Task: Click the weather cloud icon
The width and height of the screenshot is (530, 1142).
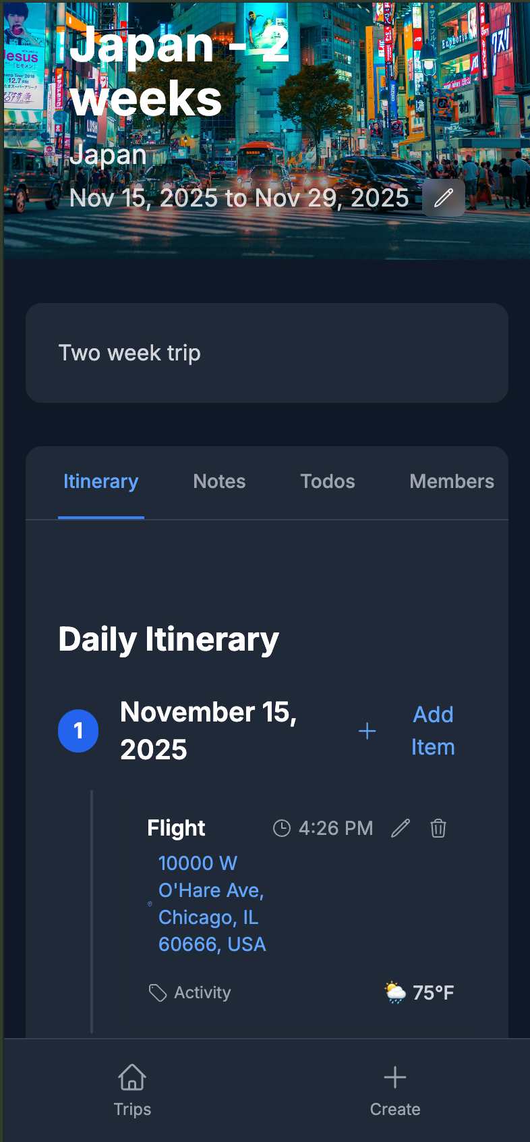Action: click(395, 993)
